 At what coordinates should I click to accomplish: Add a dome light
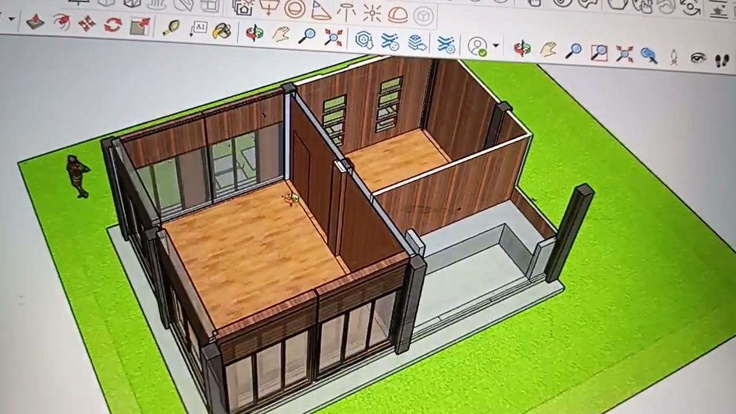397,14
